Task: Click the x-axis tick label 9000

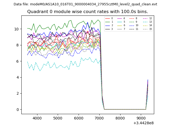Action: click(x=141, y=118)
